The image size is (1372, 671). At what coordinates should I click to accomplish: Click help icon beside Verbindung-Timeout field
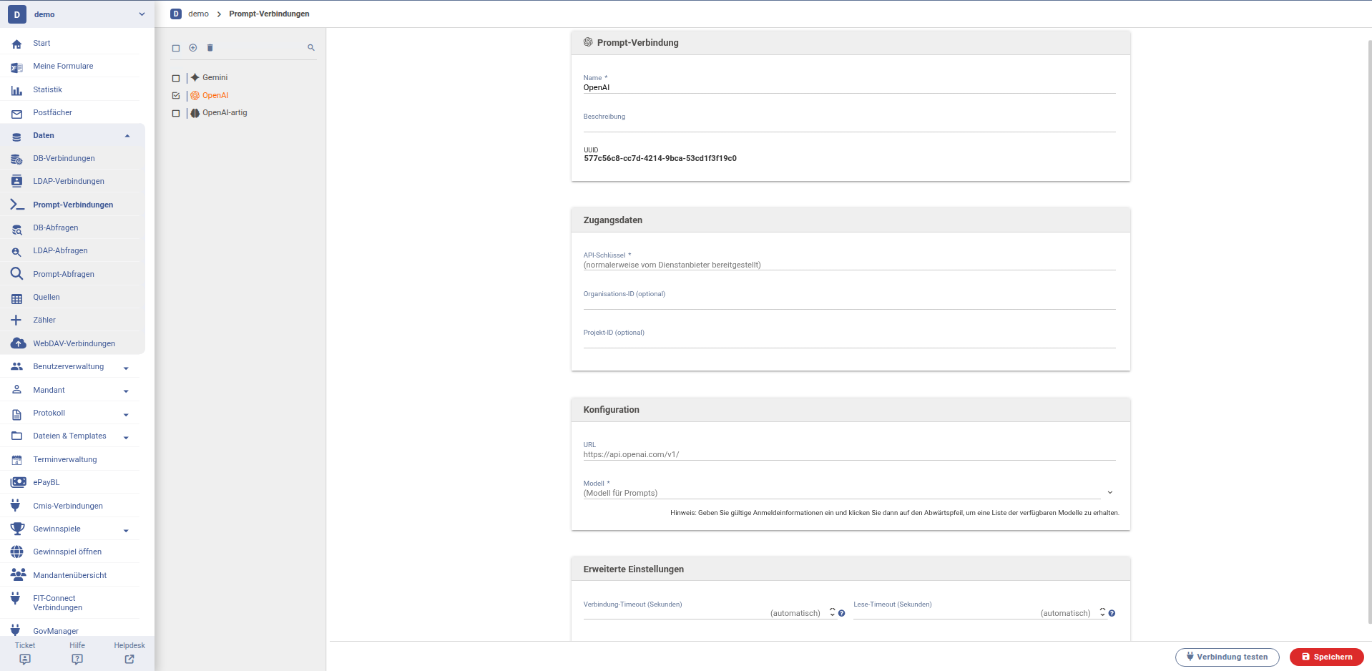pos(842,613)
